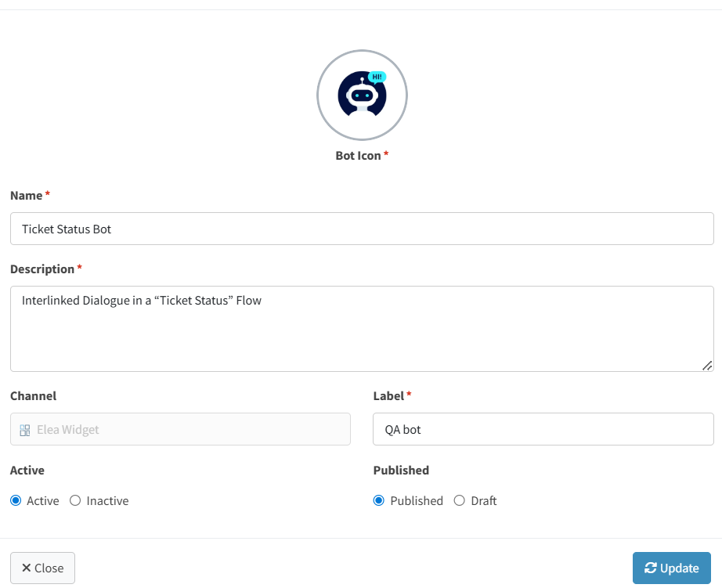
Task: Click the robot bot icon avatar
Action: click(x=362, y=96)
